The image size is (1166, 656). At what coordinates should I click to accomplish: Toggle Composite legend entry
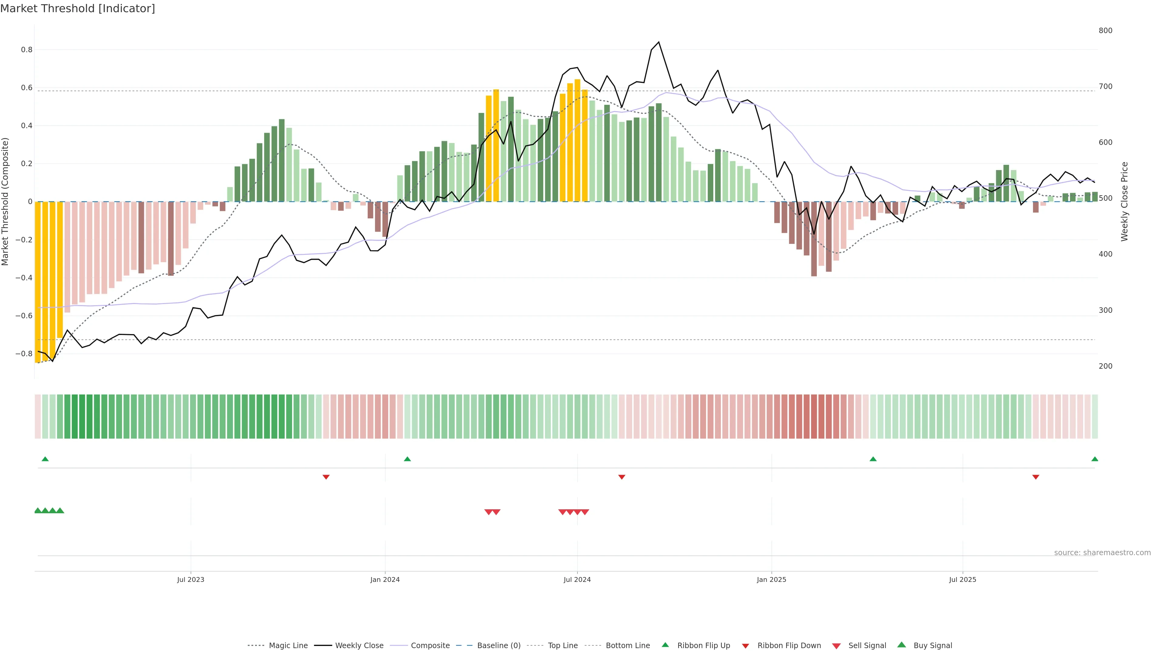click(x=430, y=646)
